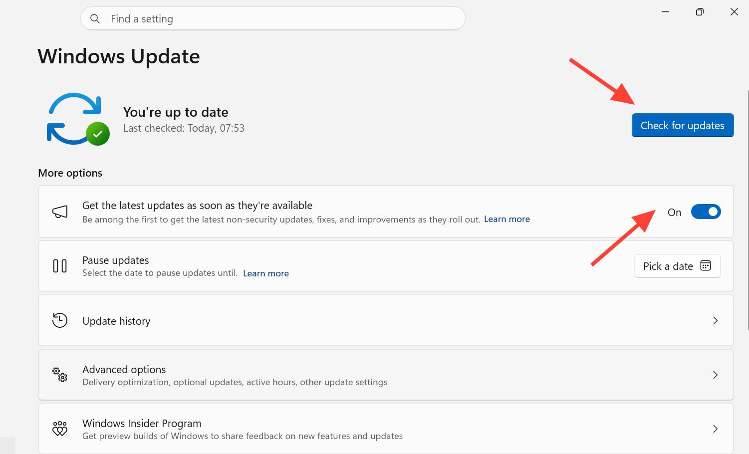Click the search magnifier icon
The width and height of the screenshot is (749, 454).
click(95, 19)
